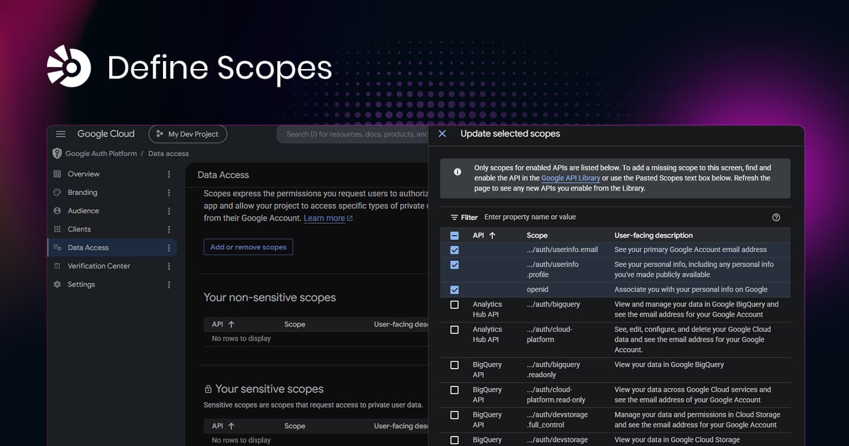
Task: Check Analytics Hub API cloud-platform scope
Action: click(454, 329)
